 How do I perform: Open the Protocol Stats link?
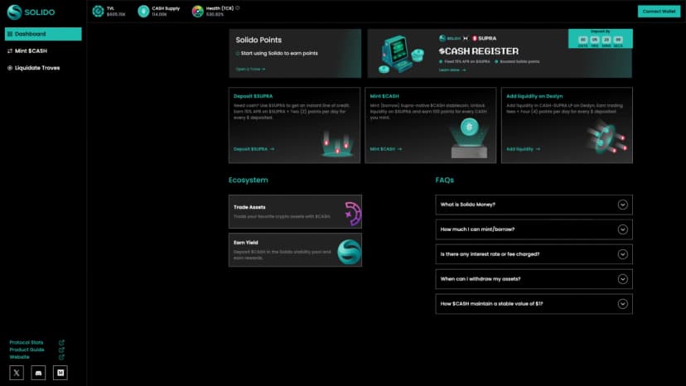pyautogui.click(x=27, y=342)
